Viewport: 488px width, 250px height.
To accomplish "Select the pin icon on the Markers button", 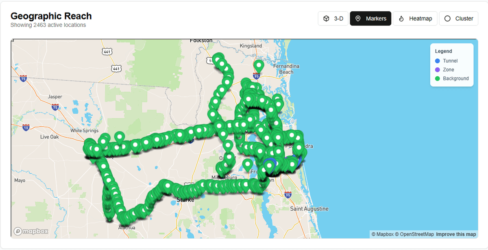I will [358, 18].
